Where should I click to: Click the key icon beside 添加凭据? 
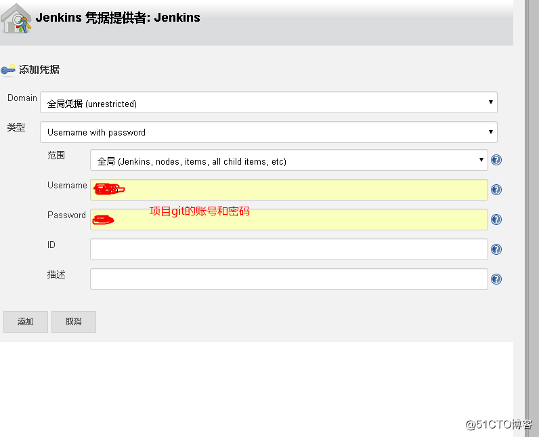(x=8, y=70)
